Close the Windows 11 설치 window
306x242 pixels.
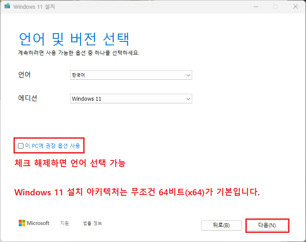click(x=296, y=7)
